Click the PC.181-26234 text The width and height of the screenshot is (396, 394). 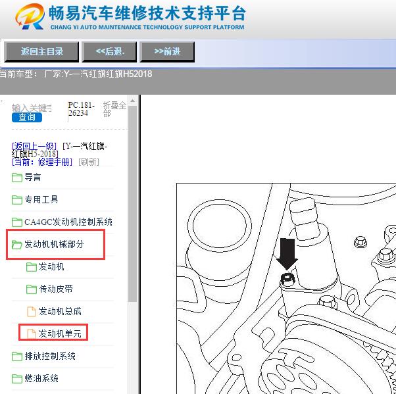[81, 109]
